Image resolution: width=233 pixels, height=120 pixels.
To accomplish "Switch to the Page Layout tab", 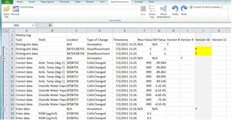I will (x=47, y=2).
